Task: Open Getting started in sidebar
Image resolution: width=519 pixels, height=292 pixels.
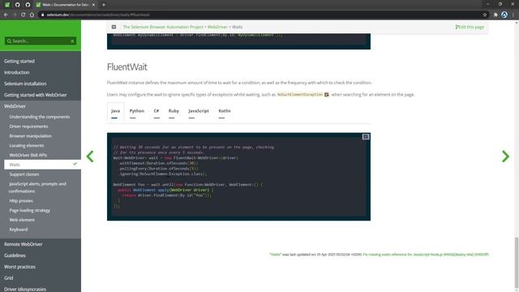Action: (19, 62)
